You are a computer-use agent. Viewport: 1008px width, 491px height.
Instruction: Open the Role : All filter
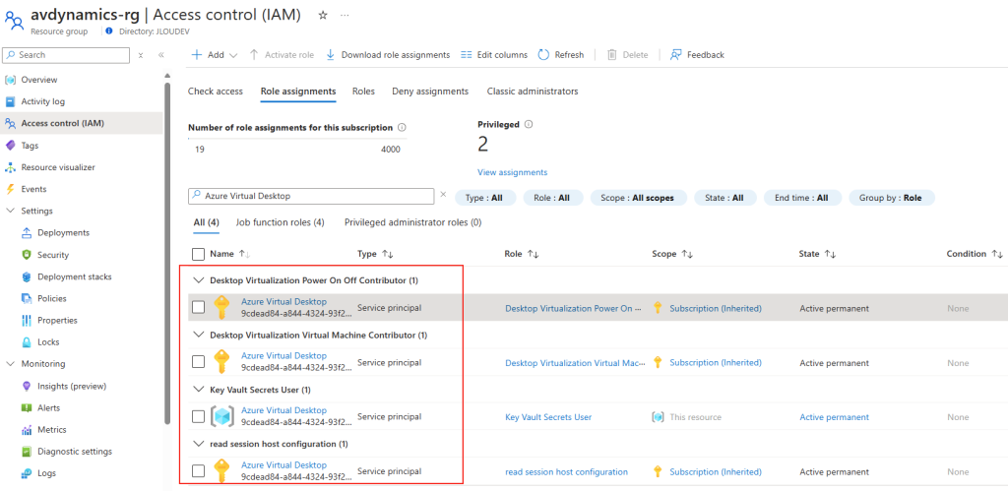click(553, 198)
